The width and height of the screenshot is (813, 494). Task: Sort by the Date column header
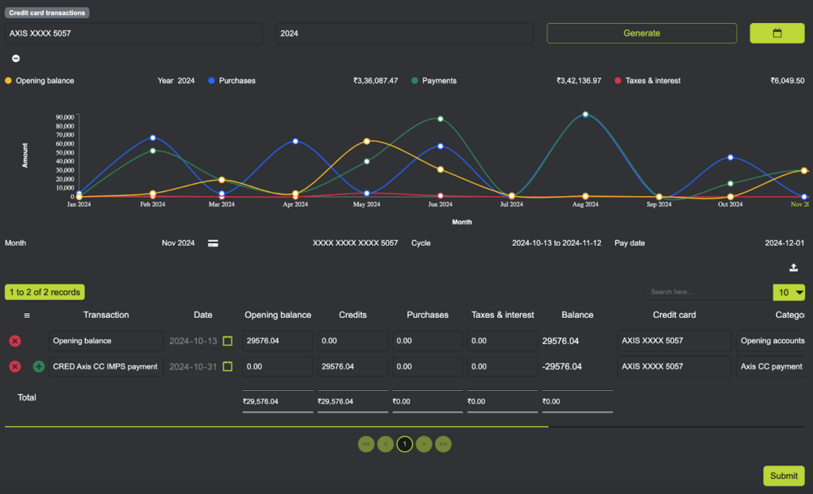pos(202,315)
